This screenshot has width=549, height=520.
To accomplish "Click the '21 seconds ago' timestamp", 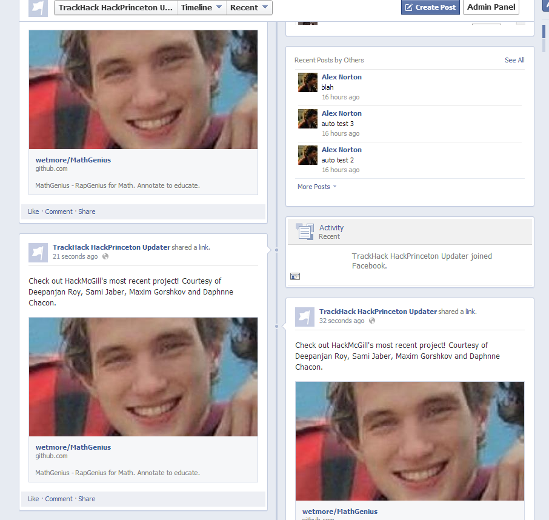I will coord(75,257).
